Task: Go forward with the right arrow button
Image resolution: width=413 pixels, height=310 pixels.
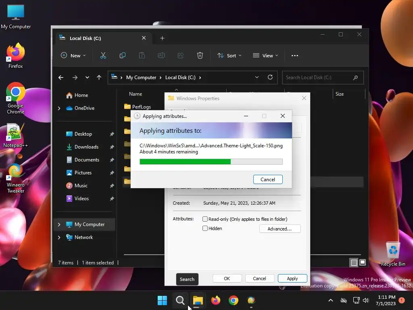Action: pyautogui.click(x=75, y=77)
